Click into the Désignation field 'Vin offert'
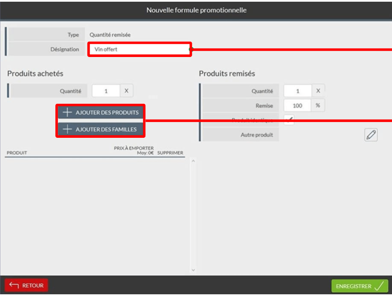This screenshot has width=392, height=296. coord(139,49)
